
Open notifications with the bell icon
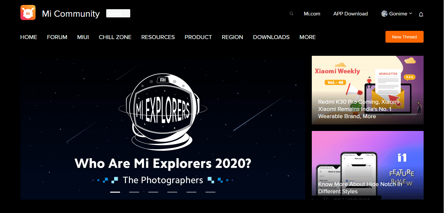[421, 14]
